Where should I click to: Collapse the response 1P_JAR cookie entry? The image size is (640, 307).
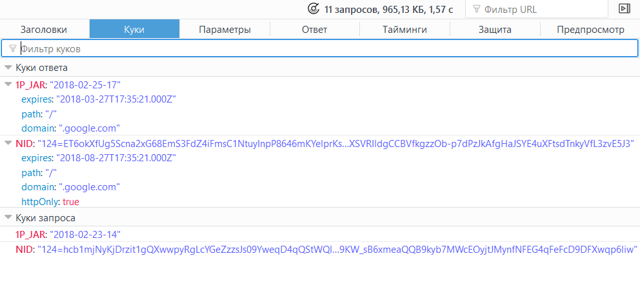click(x=8, y=84)
